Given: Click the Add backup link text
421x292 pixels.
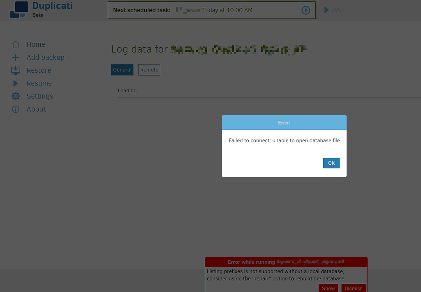Looking at the screenshot, I should pos(45,57).
